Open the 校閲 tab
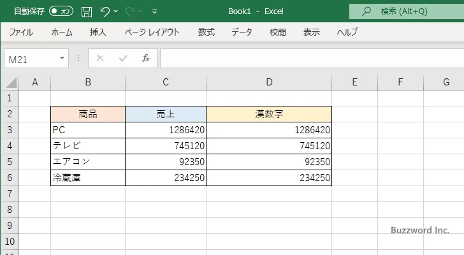This screenshot has height=255, width=464. point(278,32)
